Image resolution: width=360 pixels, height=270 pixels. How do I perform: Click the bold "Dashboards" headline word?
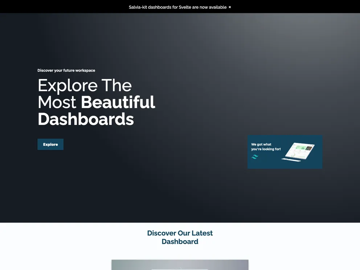[x=86, y=119]
